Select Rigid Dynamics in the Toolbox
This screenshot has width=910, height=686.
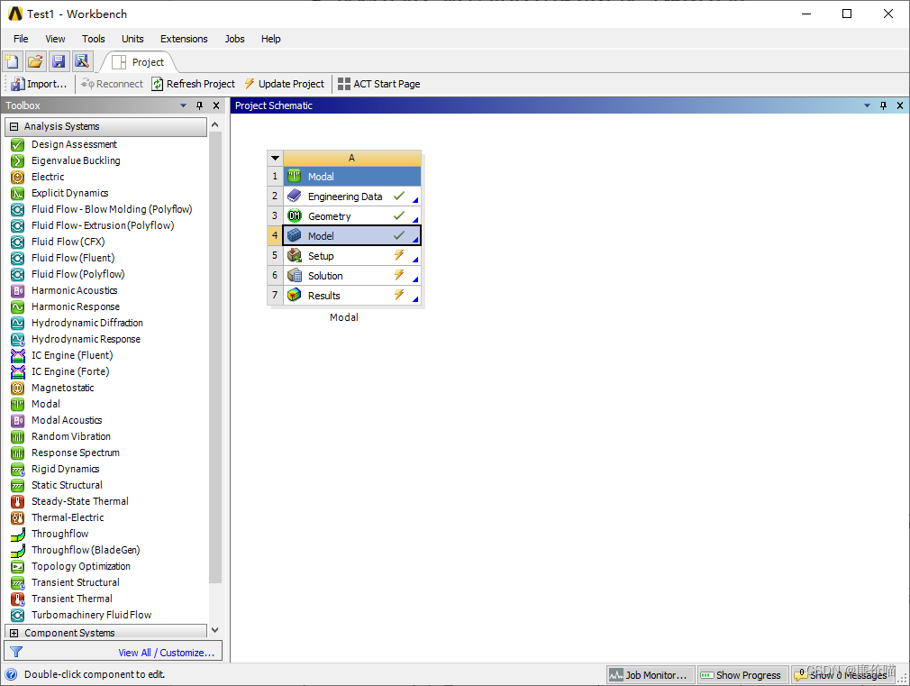65,469
